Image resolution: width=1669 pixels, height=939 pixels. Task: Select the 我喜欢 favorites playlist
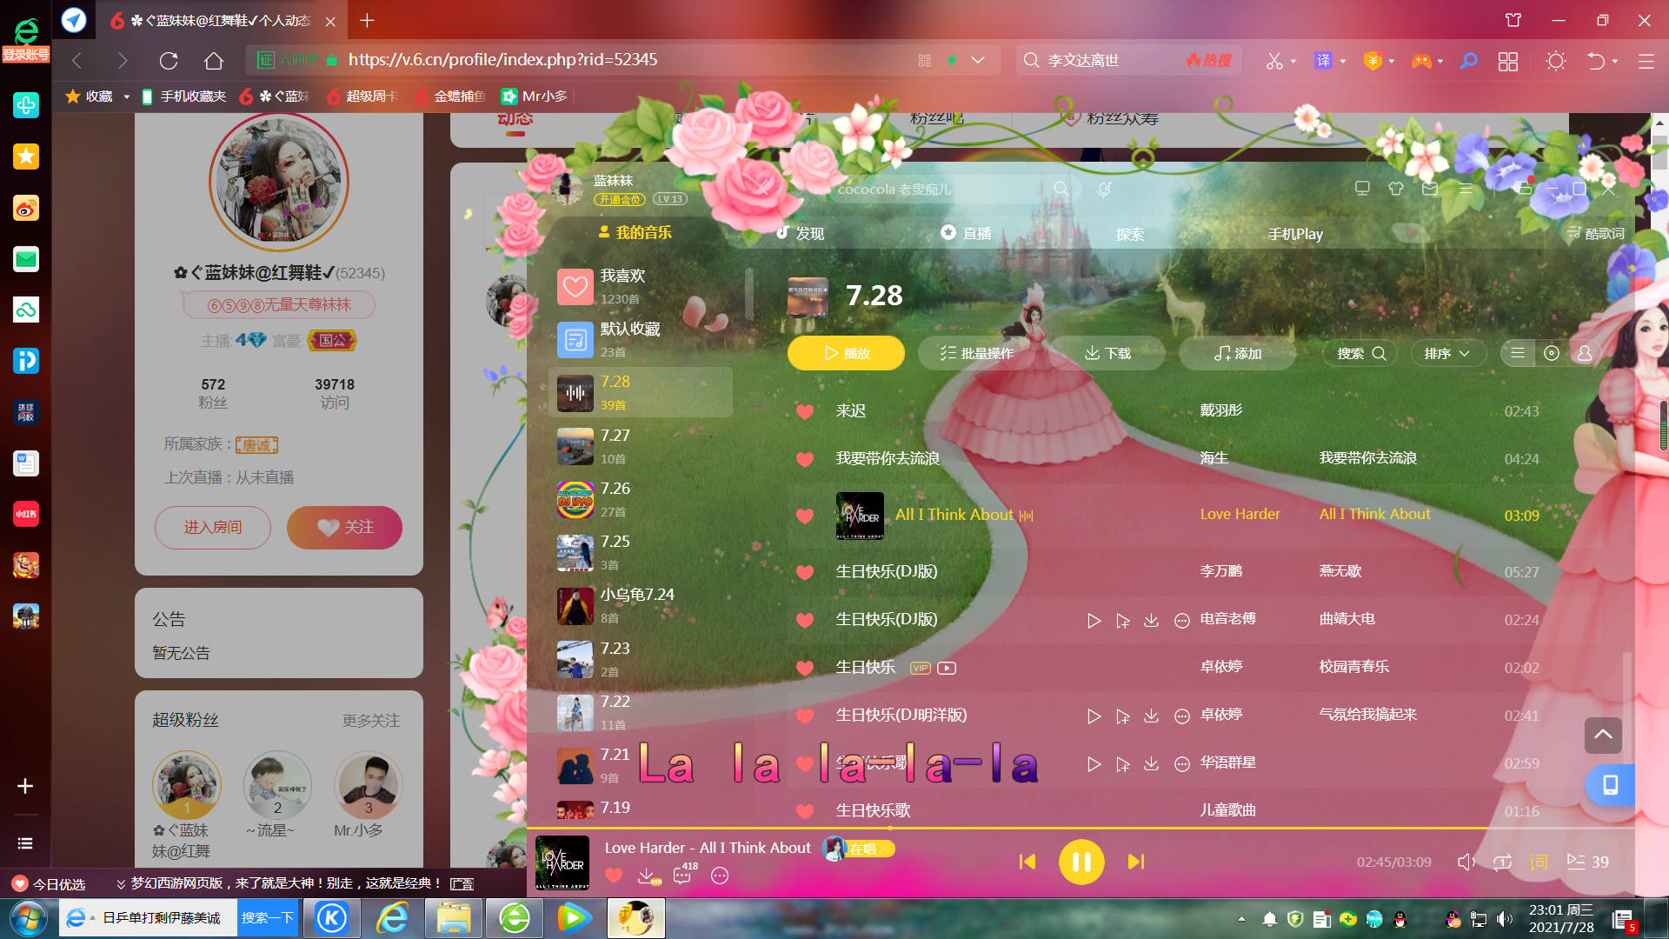pyautogui.click(x=641, y=286)
